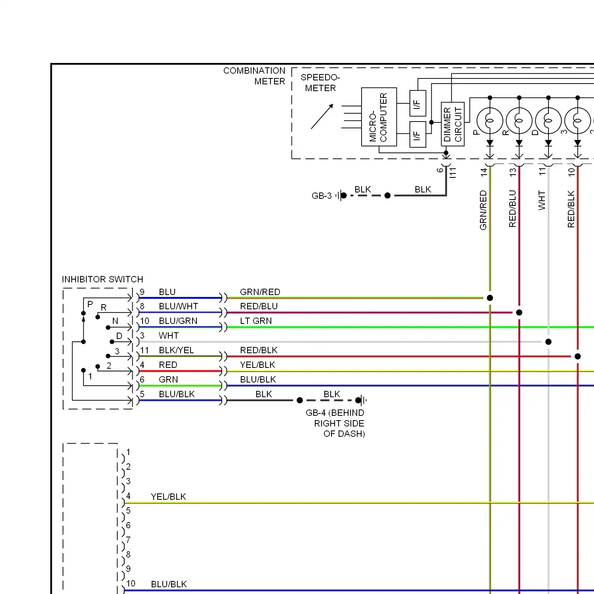
Task: Click the BLU/WHT wire label
Action: click(x=179, y=307)
